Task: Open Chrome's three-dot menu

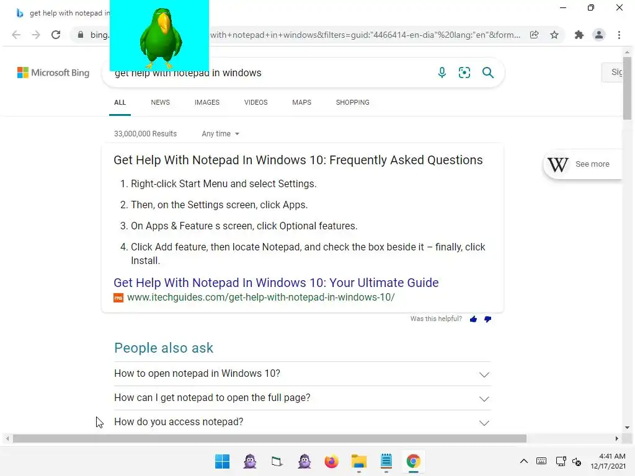Action: [619, 35]
